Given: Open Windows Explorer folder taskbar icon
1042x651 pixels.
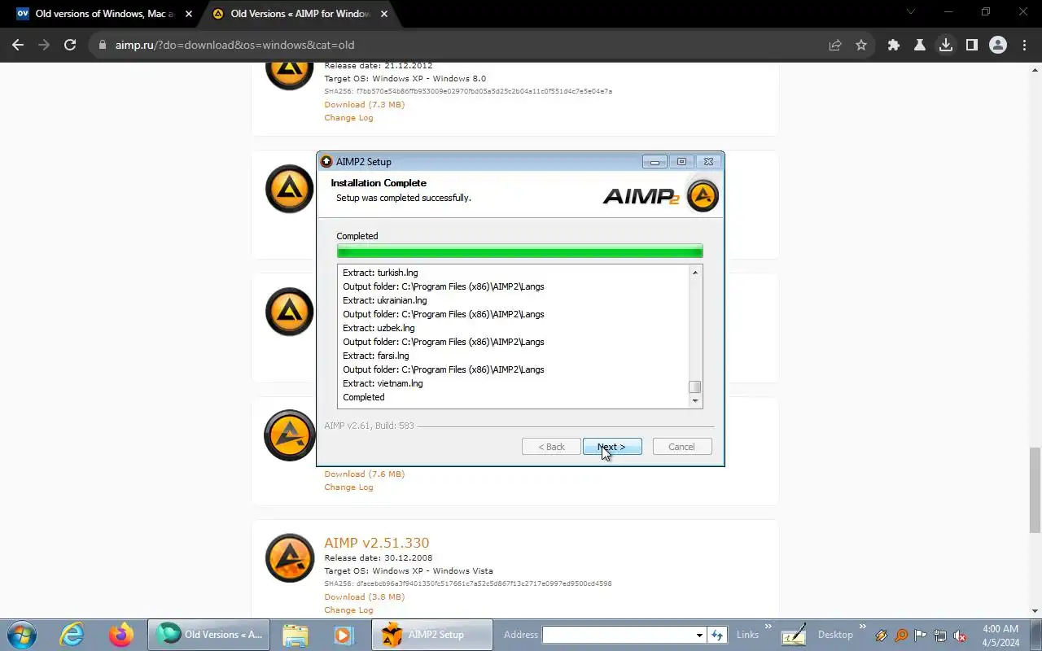Looking at the screenshot, I should point(295,635).
